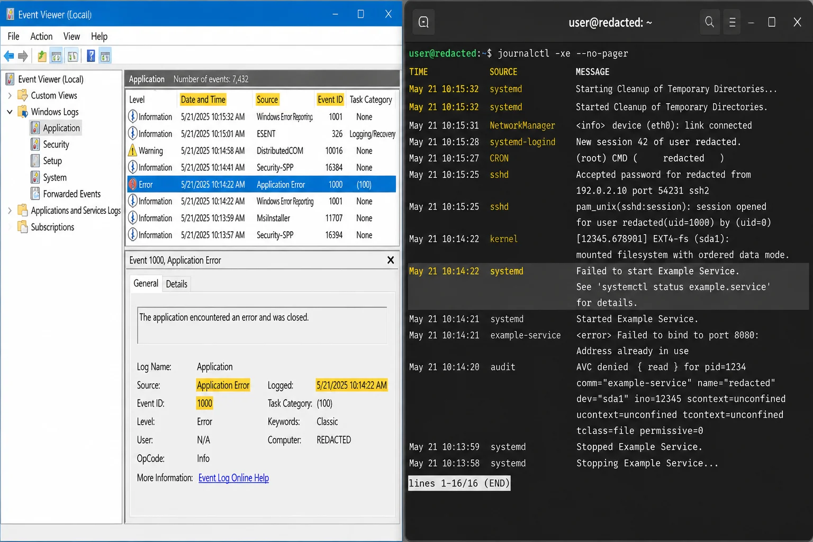Expand Applications and Services Logs node

pyautogui.click(x=10, y=210)
